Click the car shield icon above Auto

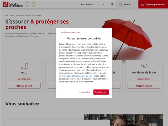(x=24, y=66)
